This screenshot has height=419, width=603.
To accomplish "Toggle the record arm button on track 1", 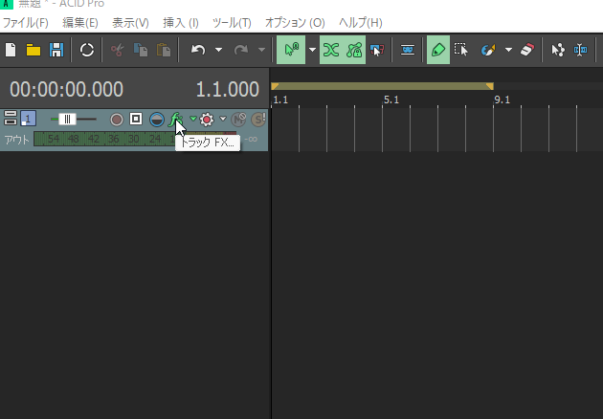I will [117, 120].
